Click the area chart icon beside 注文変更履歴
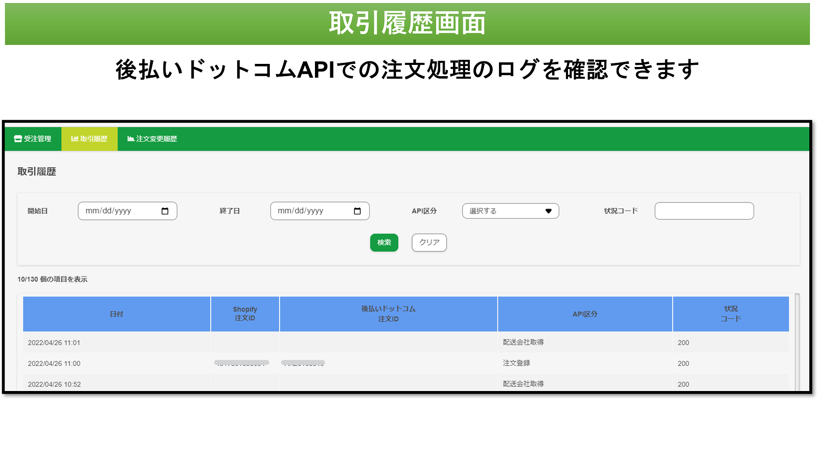 pos(131,139)
